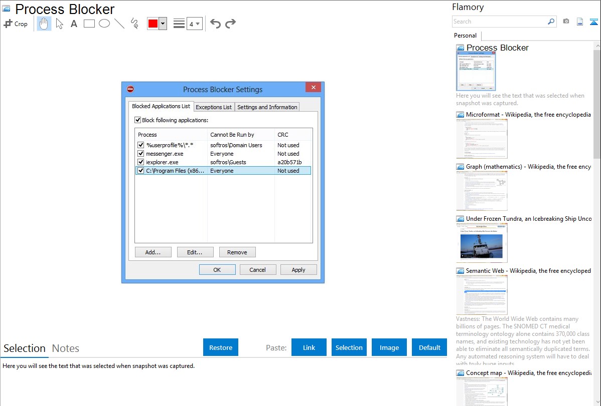
Task: Click the small icon beside Microformat snapshot title
Action: (x=461, y=115)
